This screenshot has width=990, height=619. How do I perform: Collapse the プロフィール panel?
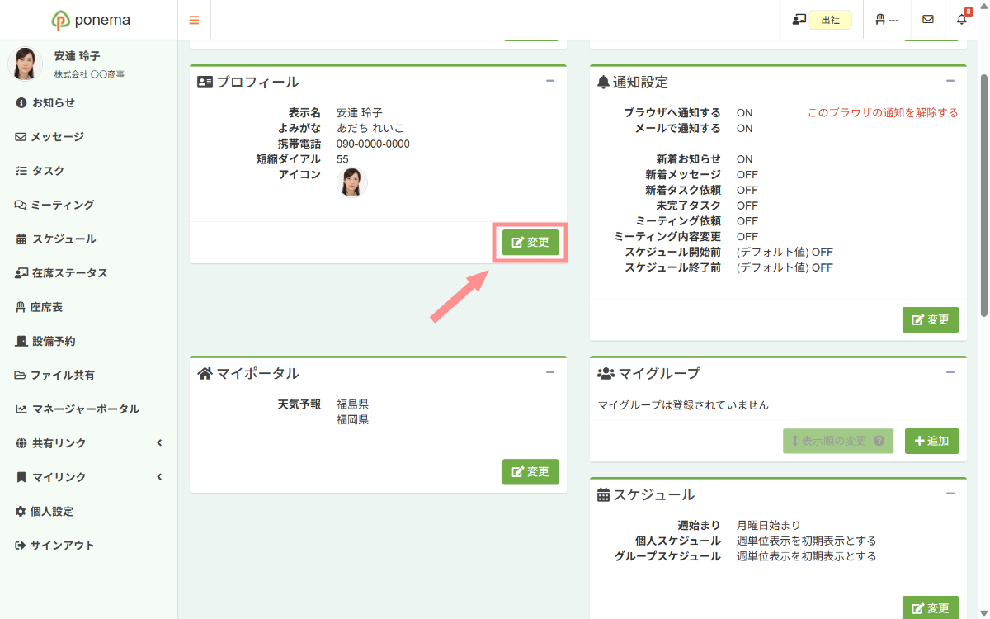[550, 81]
